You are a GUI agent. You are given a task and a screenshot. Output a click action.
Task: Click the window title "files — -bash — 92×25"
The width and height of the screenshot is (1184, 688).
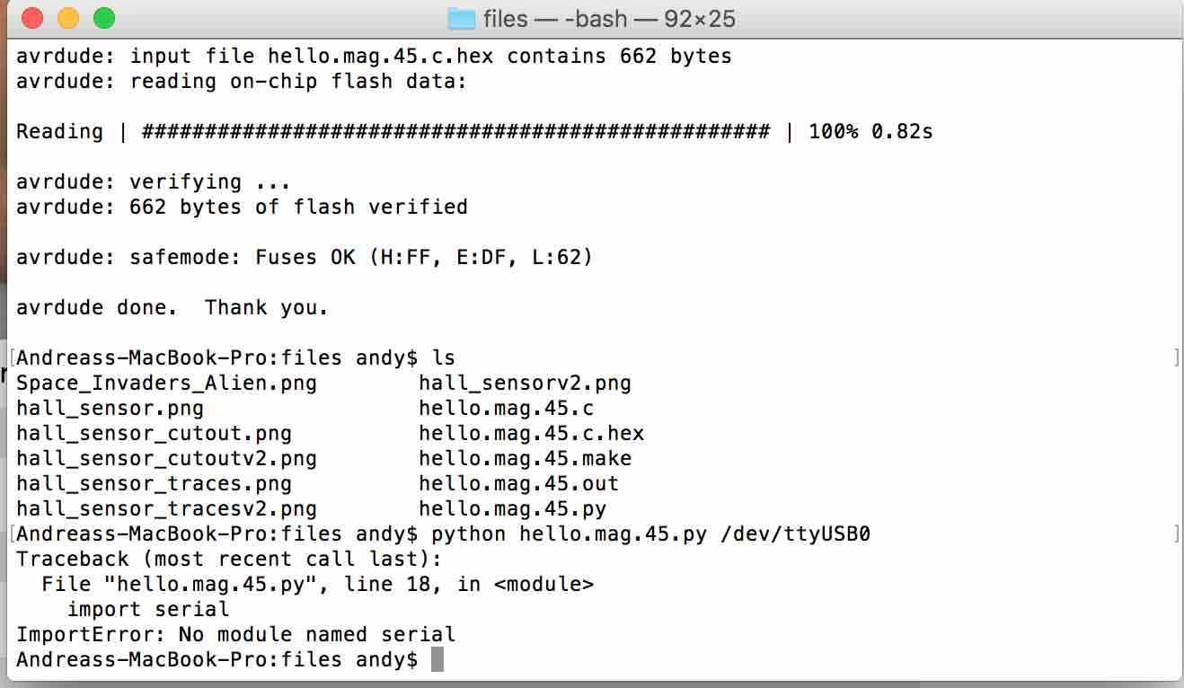(609, 18)
